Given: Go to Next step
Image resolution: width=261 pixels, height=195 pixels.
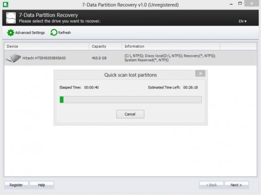Looking at the screenshot, I should point(237,185).
